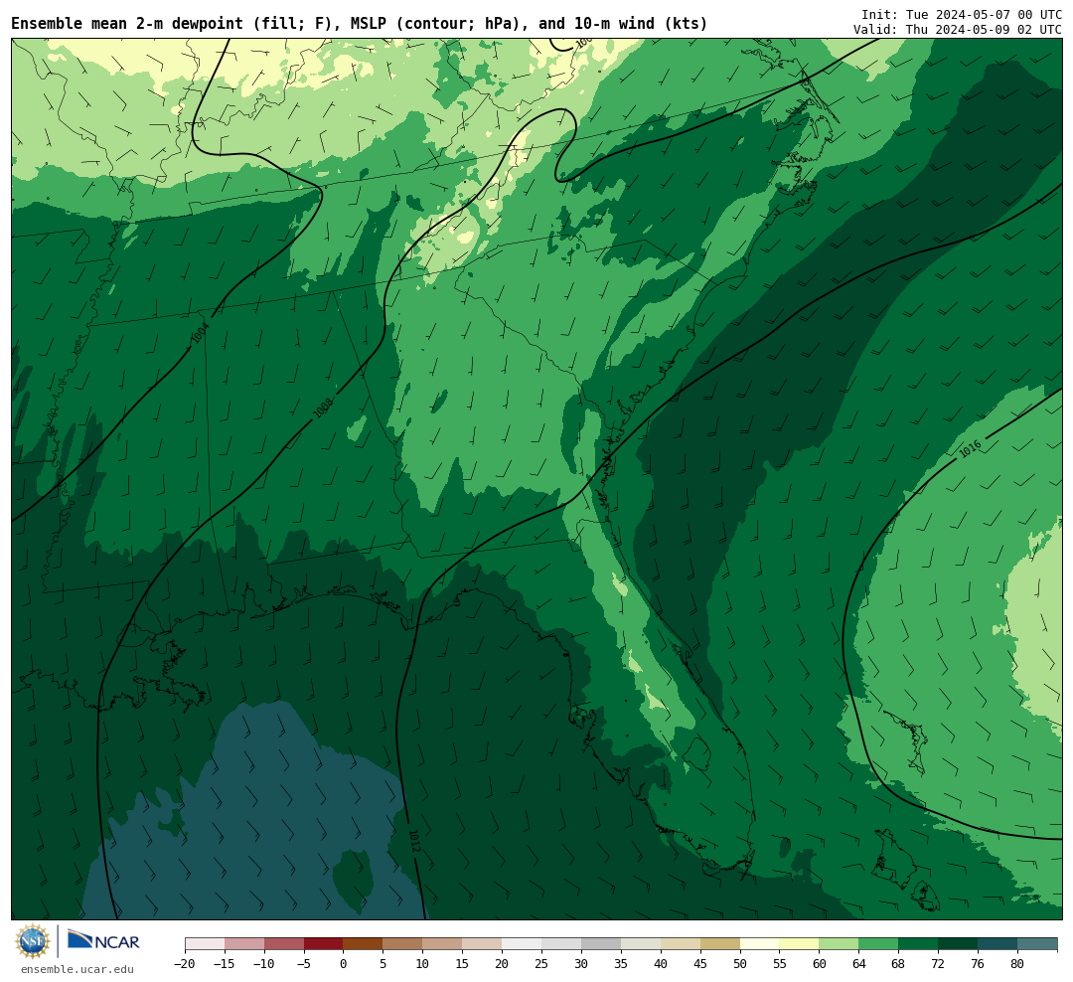Click the 80 colorbar tick label
The image size is (1073, 982).
tap(1018, 964)
